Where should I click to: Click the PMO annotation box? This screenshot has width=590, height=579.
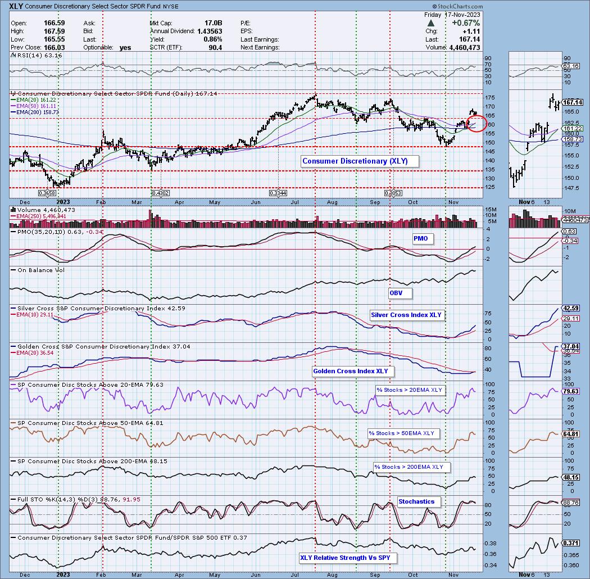pyautogui.click(x=423, y=239)
